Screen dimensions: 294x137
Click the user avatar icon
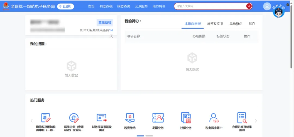267,6
